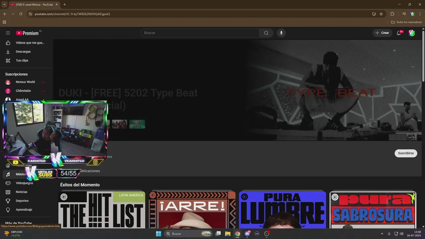Bookmark this page with the star
The width and height of the screenshot is (425, 239).
click(381, 14)
